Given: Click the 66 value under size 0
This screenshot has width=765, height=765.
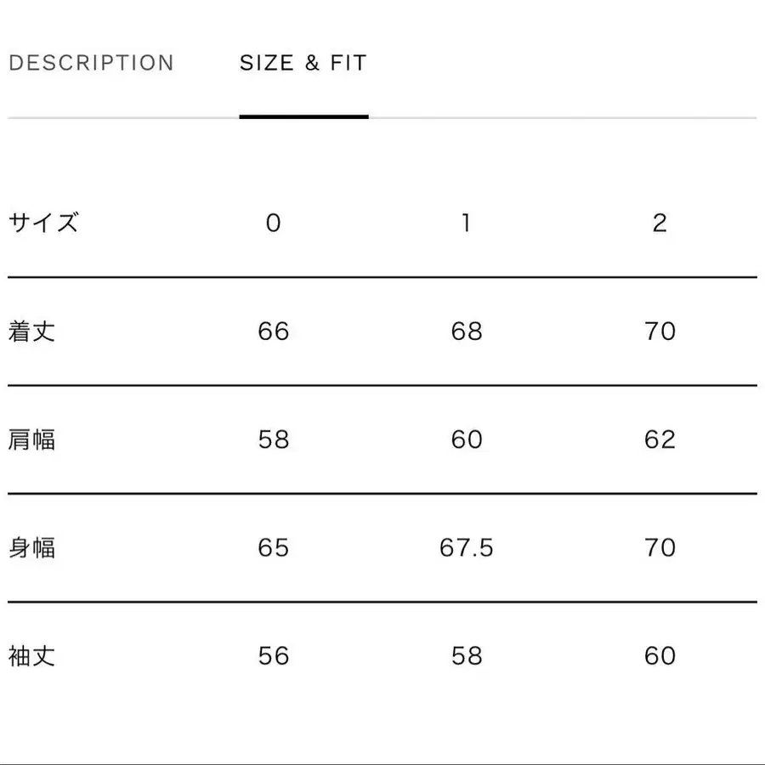Looking at the screenshot, I should coord(274,331).
